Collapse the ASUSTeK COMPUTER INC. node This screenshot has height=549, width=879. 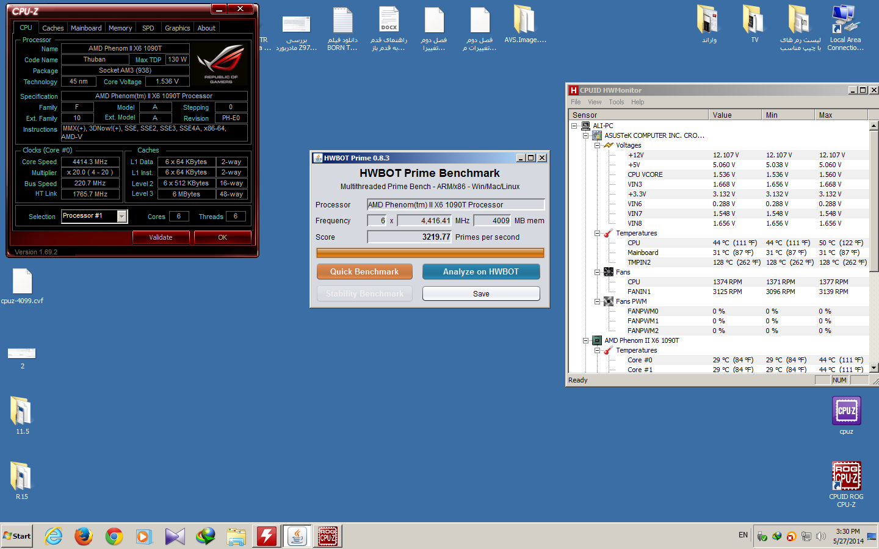pyautogui.click(x=586, y=135)
